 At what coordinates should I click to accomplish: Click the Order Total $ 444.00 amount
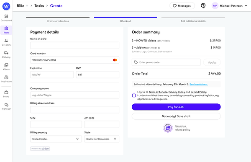pos(215,74)
